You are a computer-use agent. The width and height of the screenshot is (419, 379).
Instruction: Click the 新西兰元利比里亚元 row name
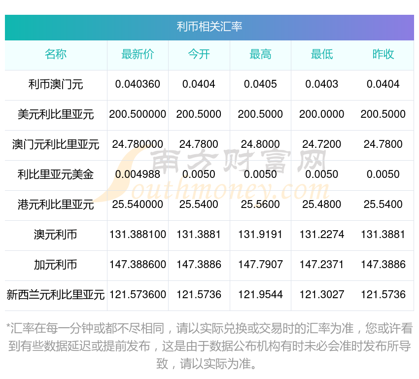(56, 295)
